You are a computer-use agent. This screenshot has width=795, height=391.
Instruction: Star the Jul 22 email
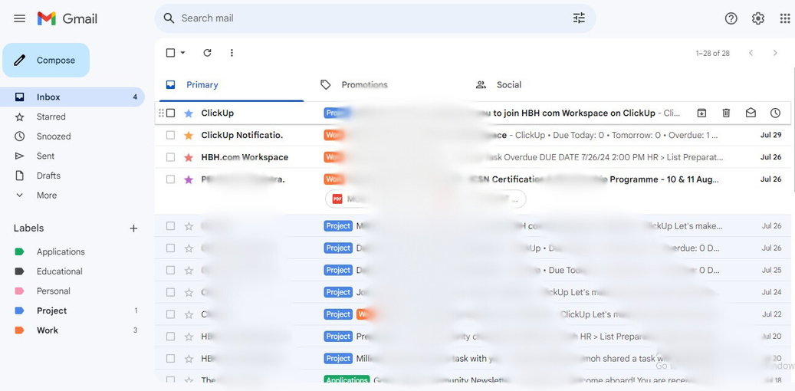click(189, 314)
